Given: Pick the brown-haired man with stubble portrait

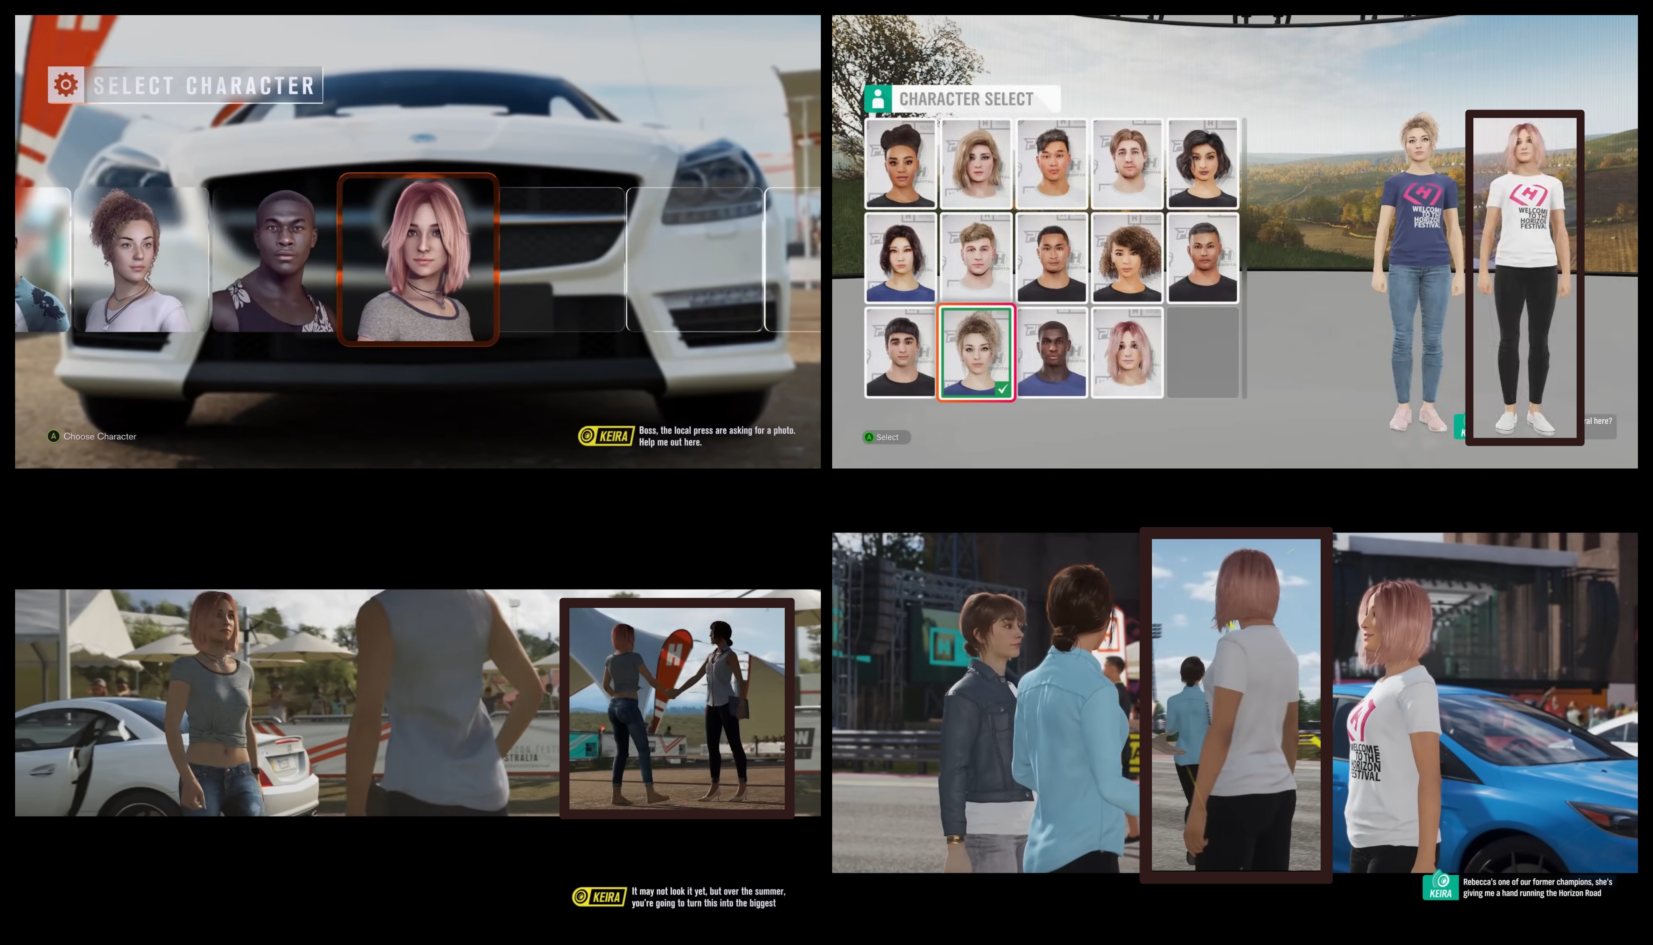Looking at the screenshot, I should click(1128, 164).
